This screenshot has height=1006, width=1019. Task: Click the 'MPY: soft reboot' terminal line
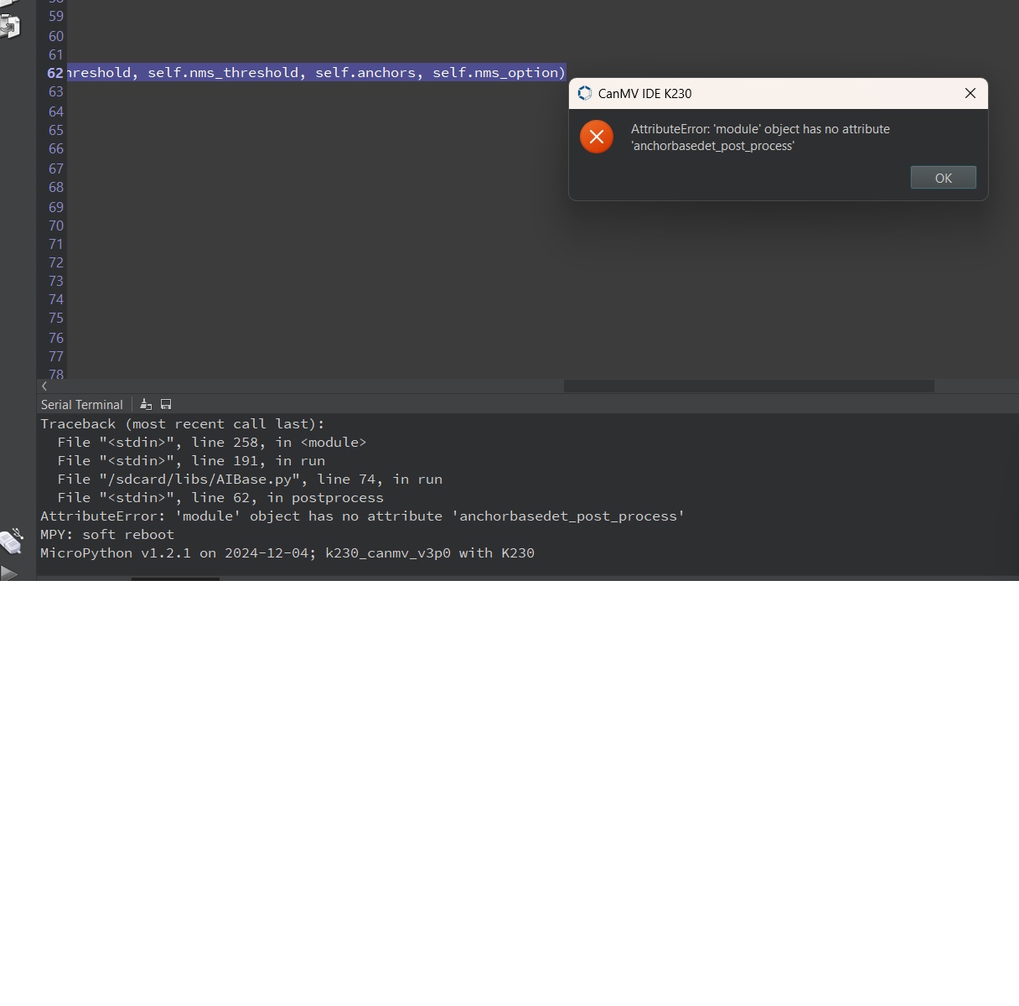[x=107, y=535]
